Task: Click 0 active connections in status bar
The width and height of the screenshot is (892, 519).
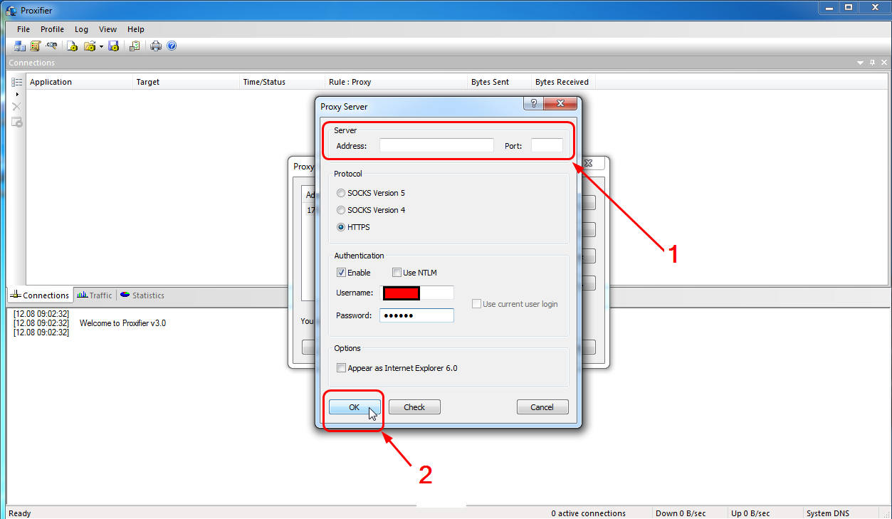Action: (588, 513)
